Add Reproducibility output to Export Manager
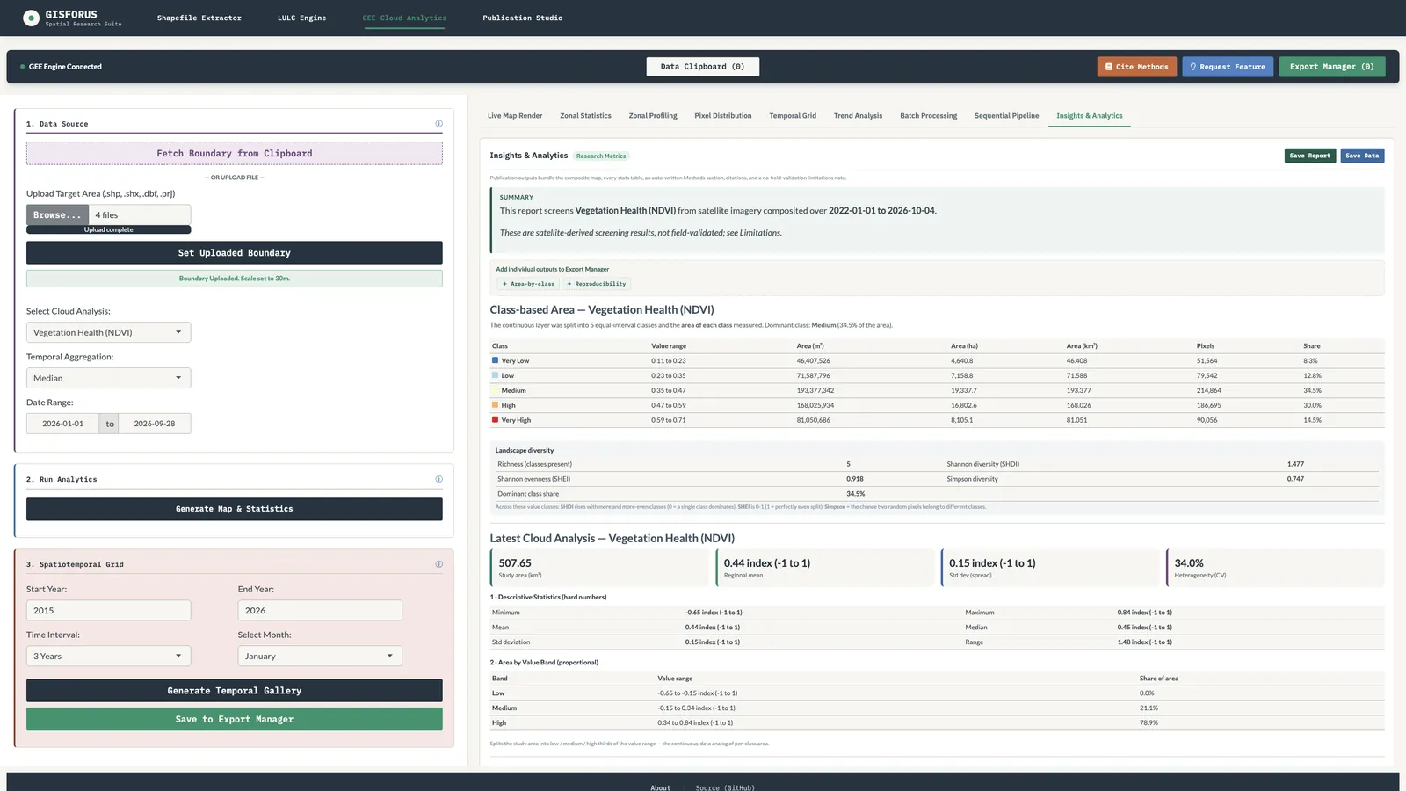The width and height of the screenshot is (1406, 791). 597,284
